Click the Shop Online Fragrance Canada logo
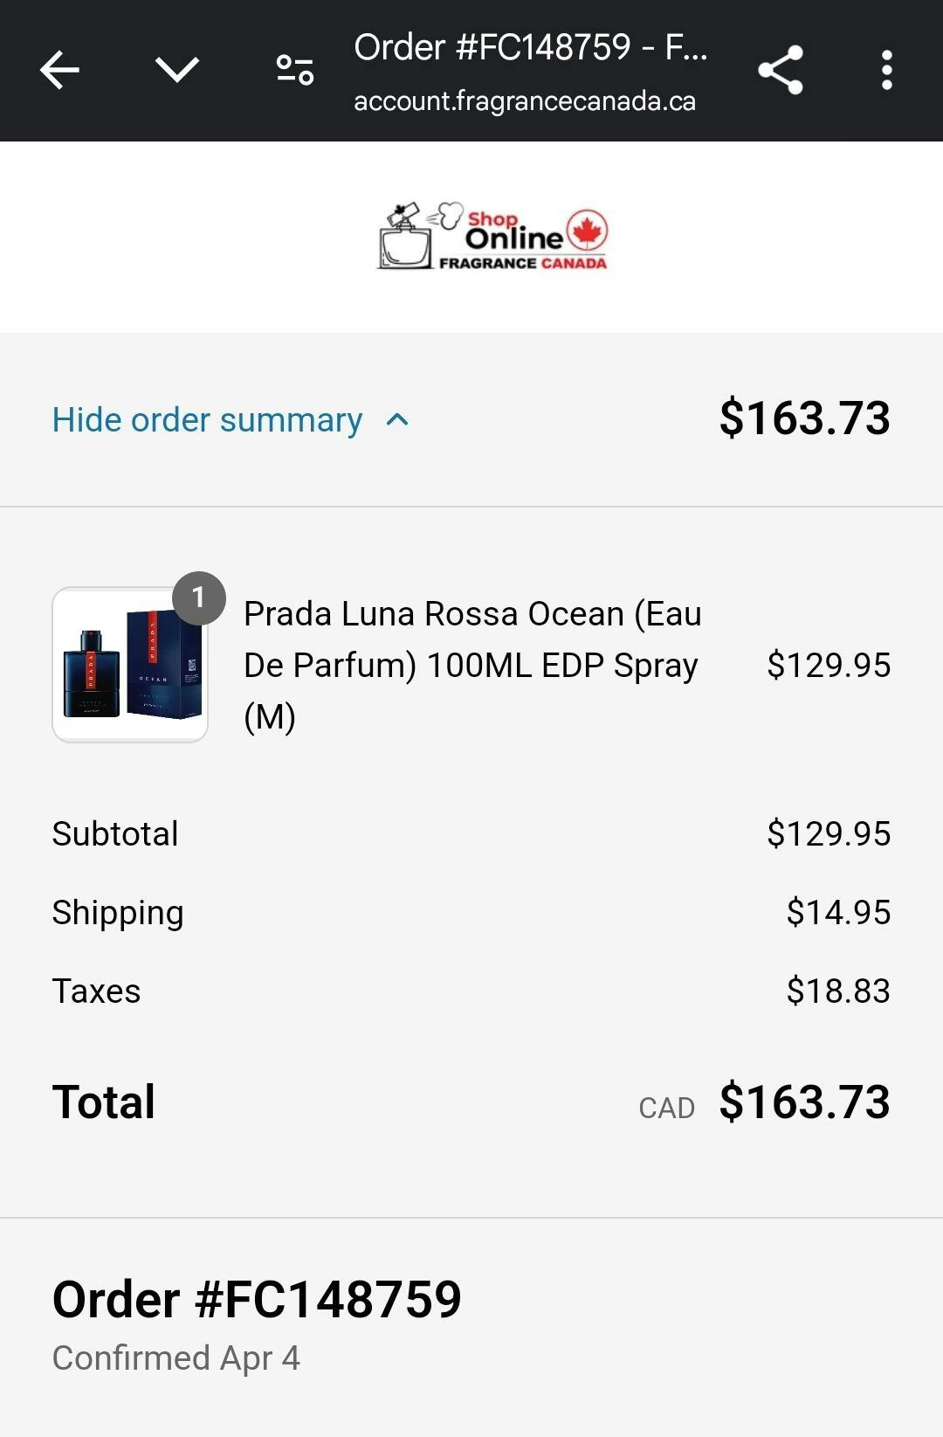Image resolution: width=943 pixels, height=1437 pixels. (492, 236)
